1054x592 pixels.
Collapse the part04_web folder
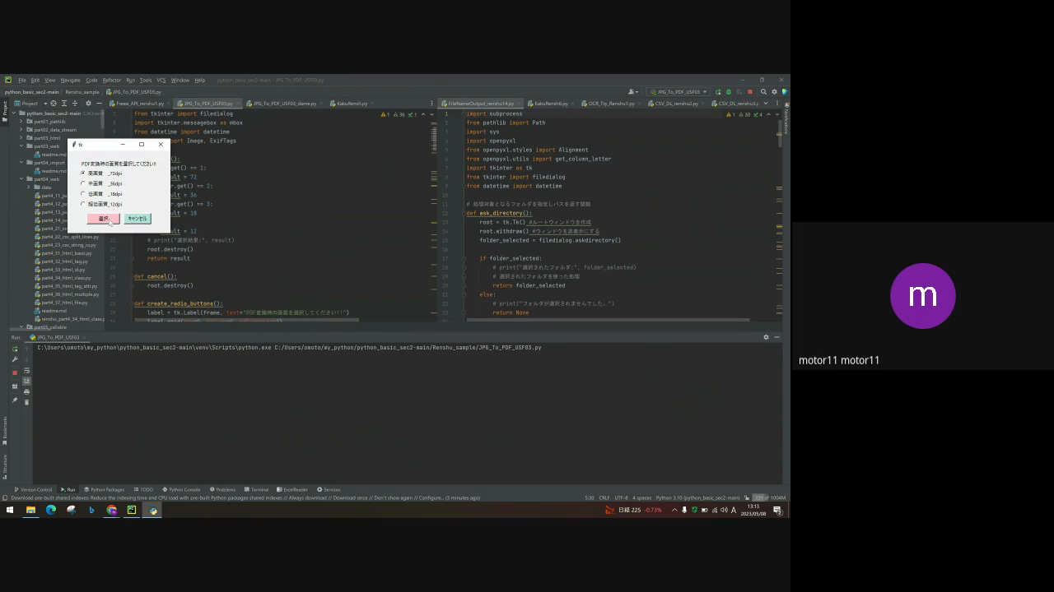pyautogui.click(x=21, y=179)
